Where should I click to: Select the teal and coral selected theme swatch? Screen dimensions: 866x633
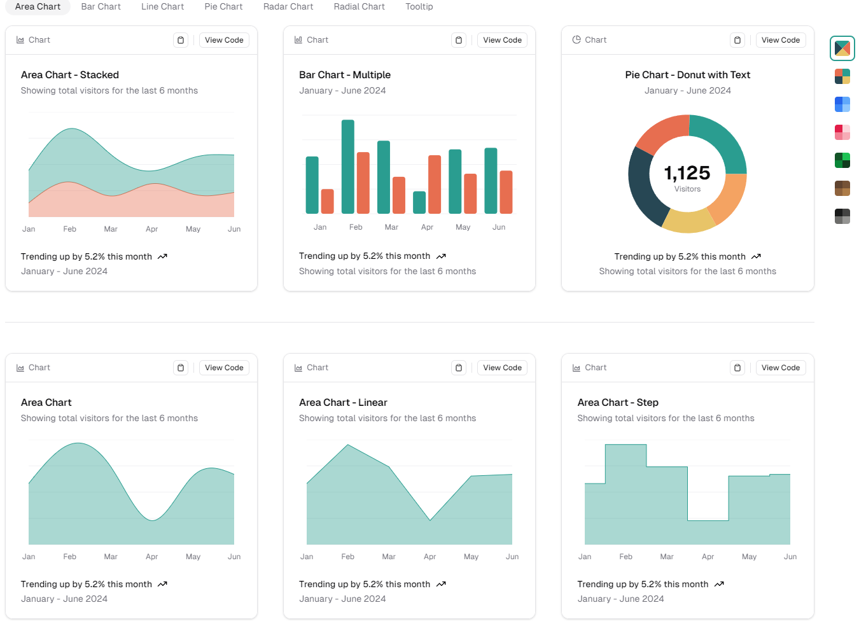[842, 48]
